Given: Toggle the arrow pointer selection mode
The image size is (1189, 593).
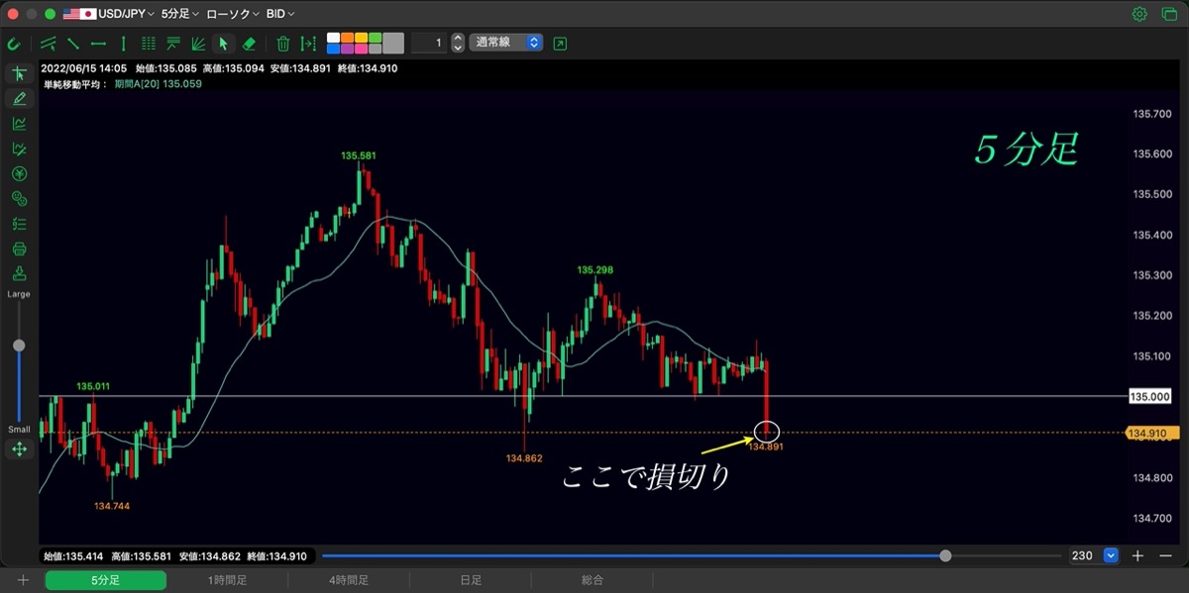Looking at the screenshot, I should tap(224, 44).
